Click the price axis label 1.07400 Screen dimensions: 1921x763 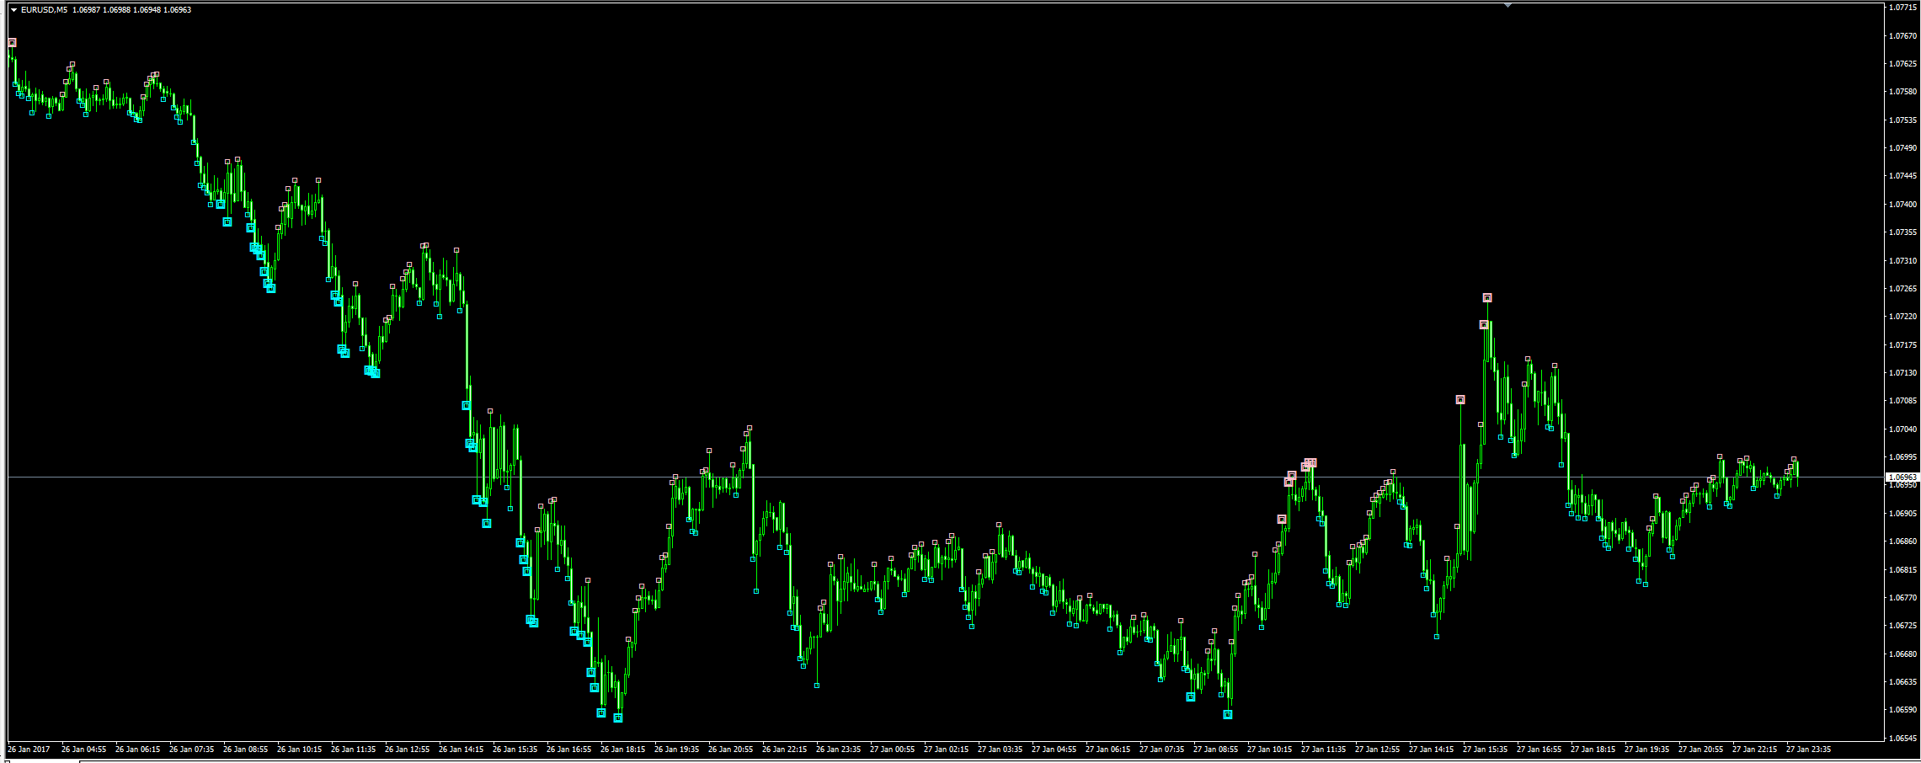[1903, 204]
